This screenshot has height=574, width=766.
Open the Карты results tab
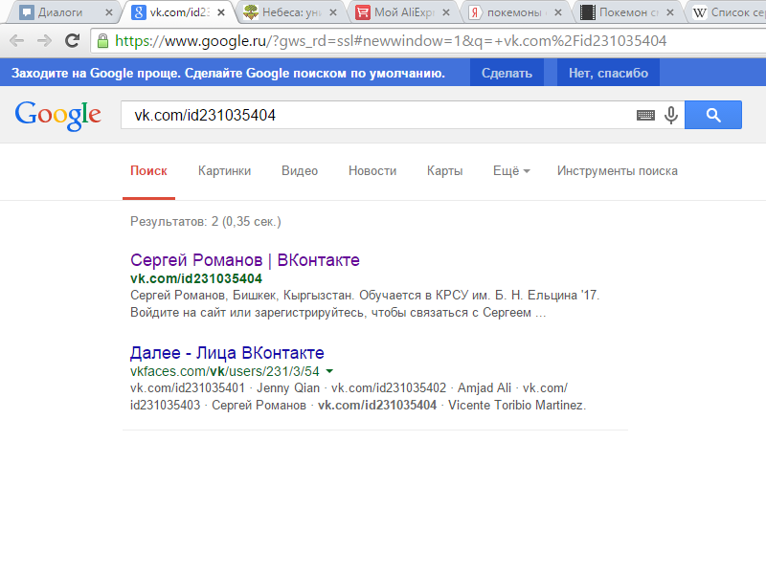444,171
